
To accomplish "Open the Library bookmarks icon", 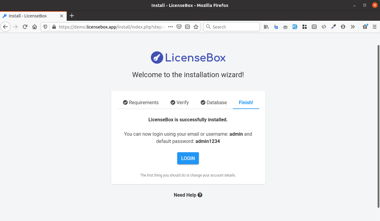I will (266, 27).
